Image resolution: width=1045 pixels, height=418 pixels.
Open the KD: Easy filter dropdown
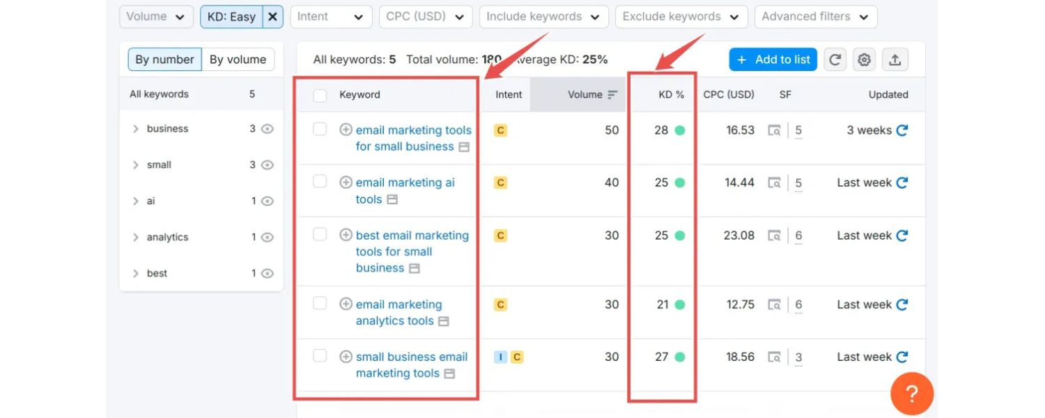click(x=232, y=17)
